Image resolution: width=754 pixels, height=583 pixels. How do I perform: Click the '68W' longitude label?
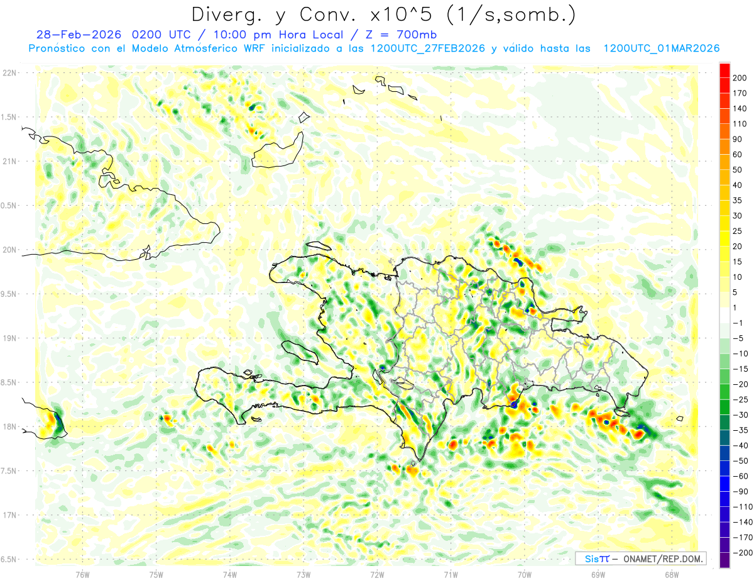pos(671,574)
